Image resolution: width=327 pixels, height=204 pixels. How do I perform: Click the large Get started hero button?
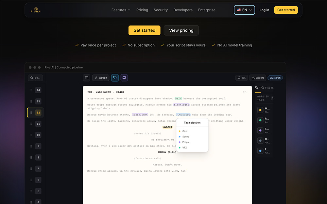click(144, 30)
